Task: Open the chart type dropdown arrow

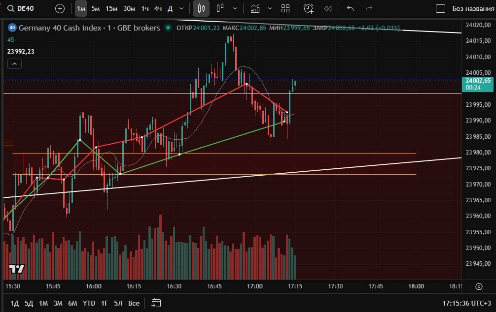Action: point(235,8)
